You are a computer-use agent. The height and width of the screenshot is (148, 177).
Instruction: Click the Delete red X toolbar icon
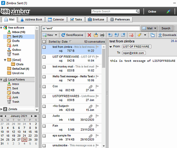point(89,35)
